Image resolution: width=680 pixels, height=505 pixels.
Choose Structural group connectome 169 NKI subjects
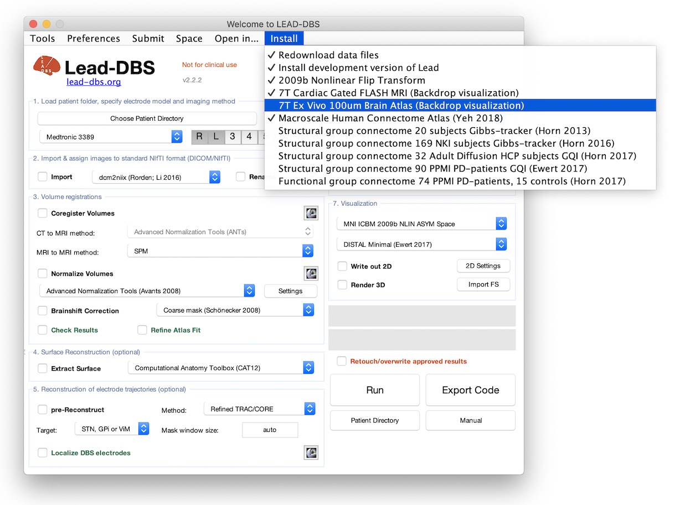pyautogui.click(x=460, y=144)
